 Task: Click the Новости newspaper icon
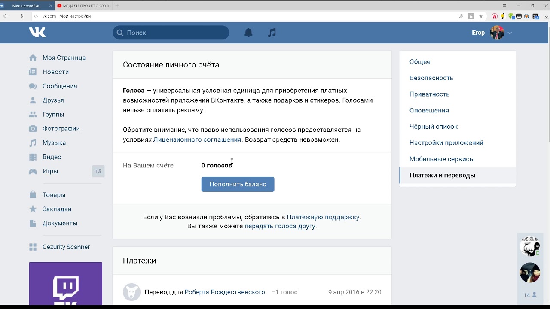33,72
